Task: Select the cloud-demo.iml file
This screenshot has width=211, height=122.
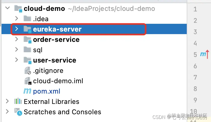Action: pos(58,81)
